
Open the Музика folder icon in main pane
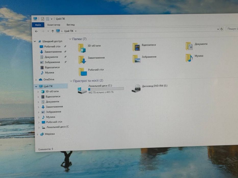tap(189, 58)
